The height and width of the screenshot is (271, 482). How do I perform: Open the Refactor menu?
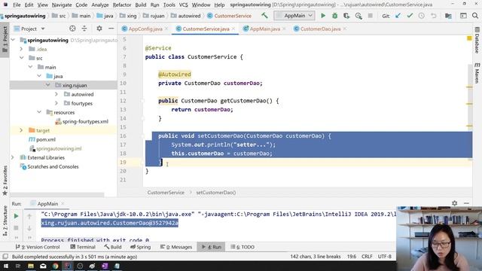(122, 5)
